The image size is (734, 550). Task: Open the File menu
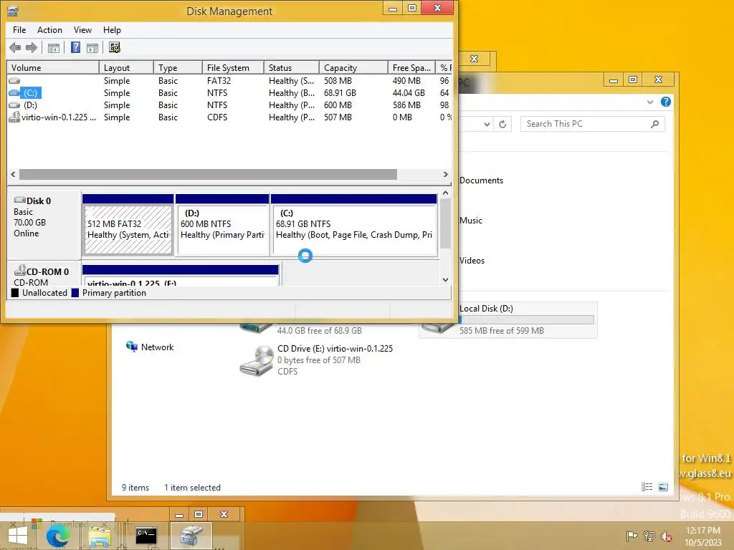[19, 30]
